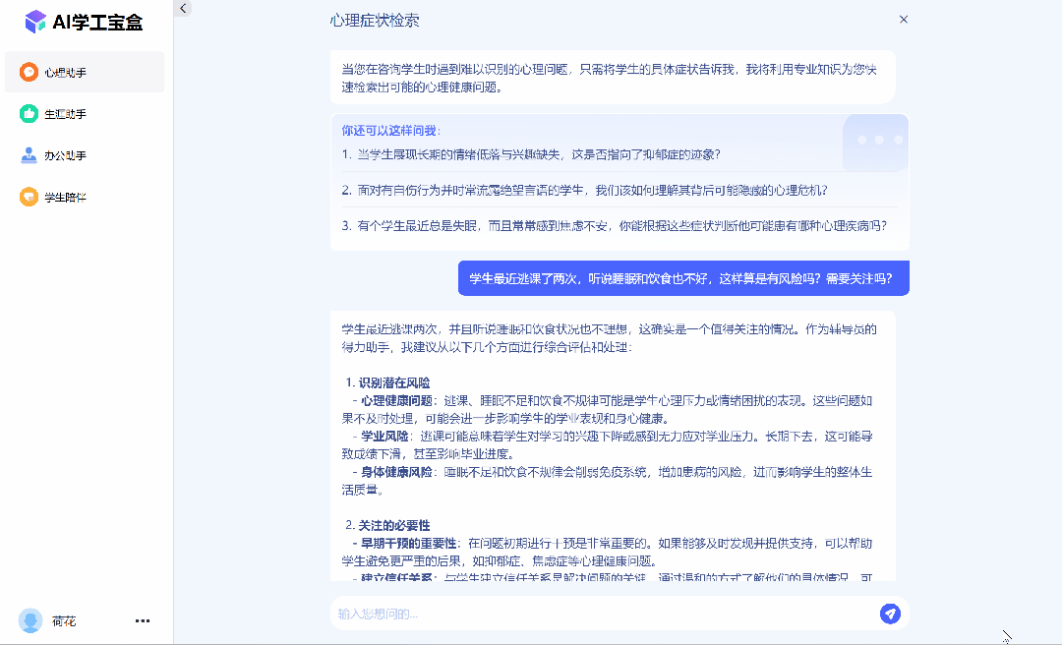Click the 荷花 user avatar
Viewport: 1062px width, 645px height.
click(x=30, y=620)
